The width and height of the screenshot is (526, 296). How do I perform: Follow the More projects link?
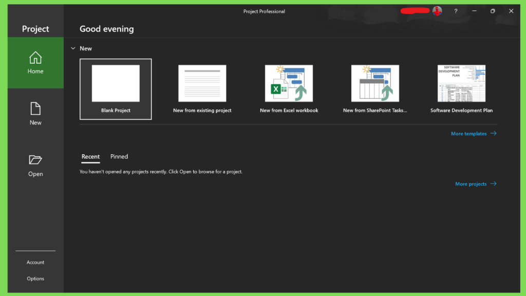476,184
